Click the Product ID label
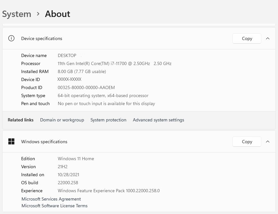 (31, 87)
